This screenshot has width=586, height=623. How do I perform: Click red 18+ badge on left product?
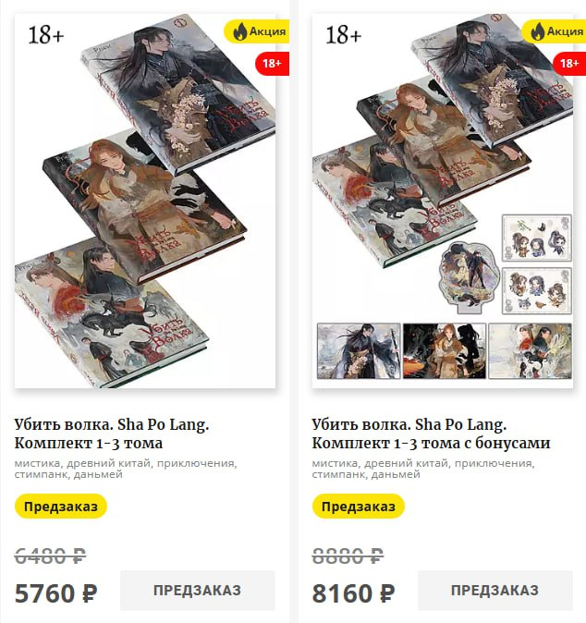click(272, 64)
